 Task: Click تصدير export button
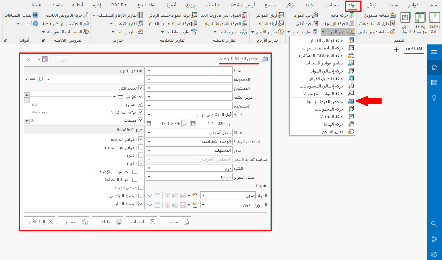(x=74, y=222)
